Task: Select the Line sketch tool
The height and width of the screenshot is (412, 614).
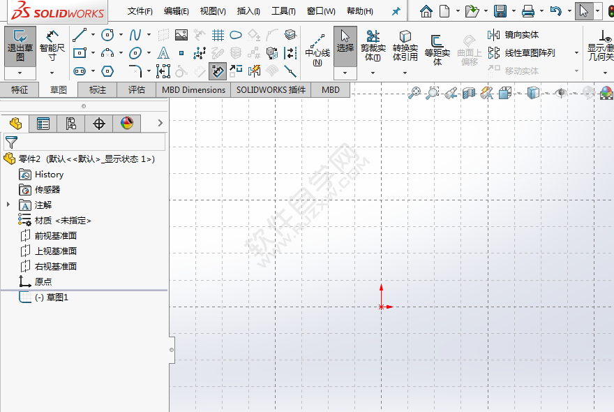Action: 78,34
